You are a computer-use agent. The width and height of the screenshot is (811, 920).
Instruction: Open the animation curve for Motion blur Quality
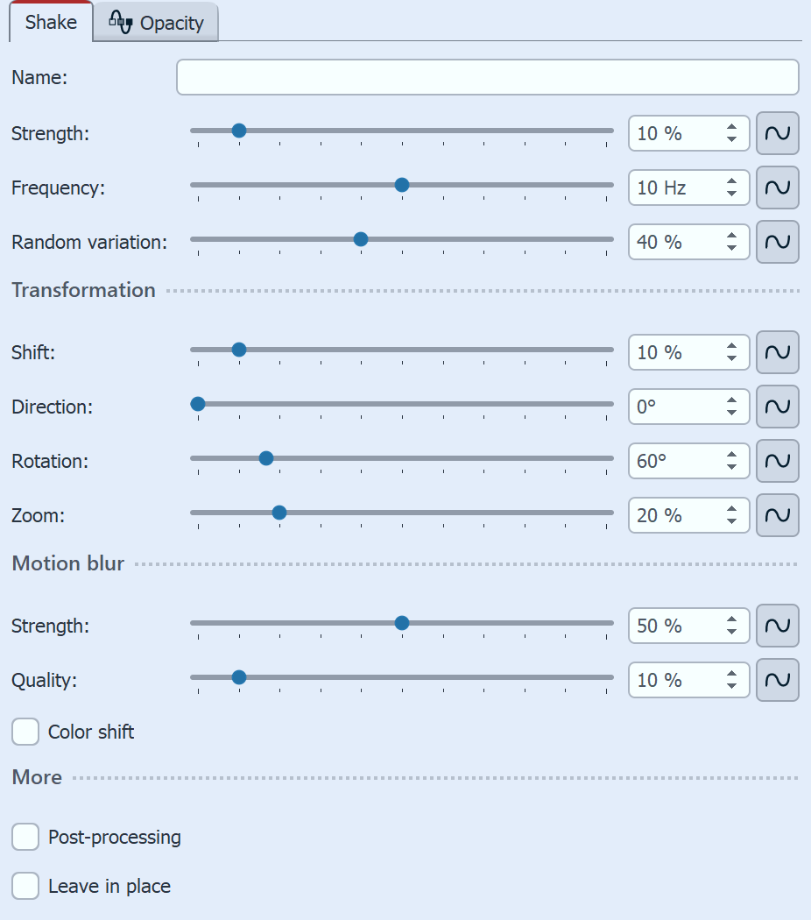coord(777,680)
